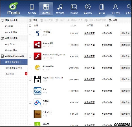The image size is (132, 127).
Task: Click the Box app icon
Action: 38,91
